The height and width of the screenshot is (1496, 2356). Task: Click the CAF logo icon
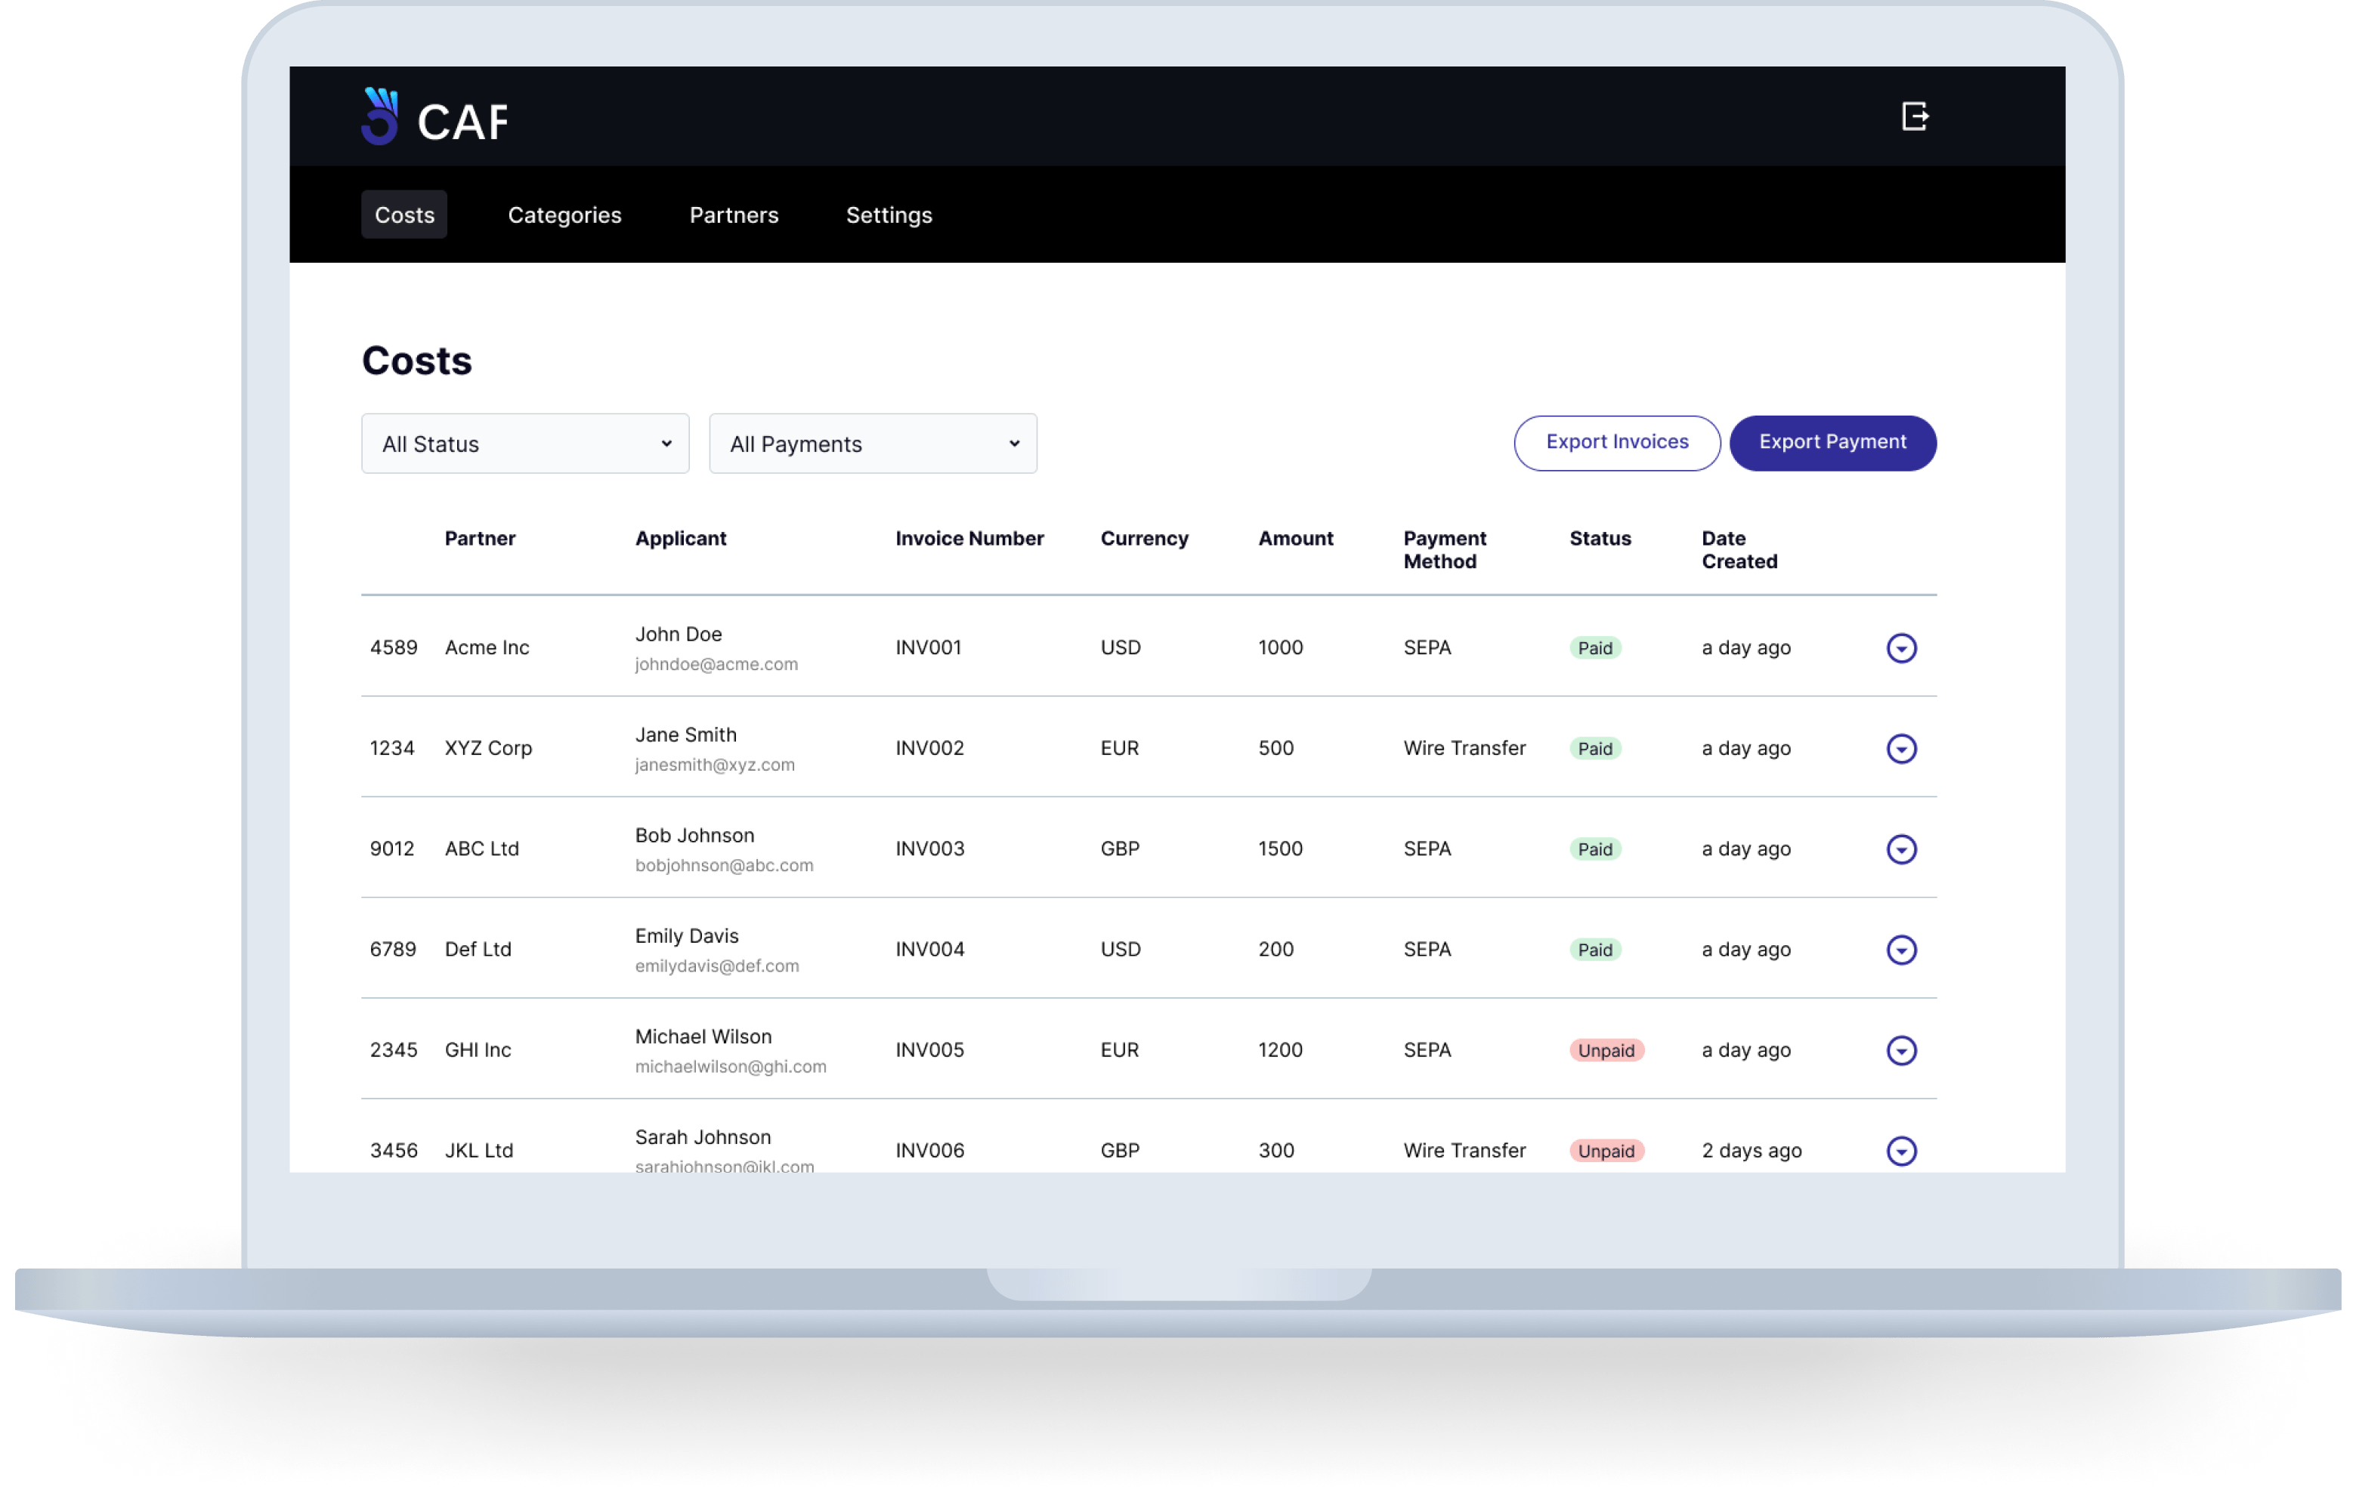[379, 116]
